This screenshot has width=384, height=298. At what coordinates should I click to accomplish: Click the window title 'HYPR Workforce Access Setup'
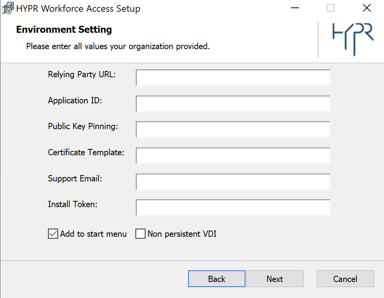pyautogui.click(x=78, y=9)
